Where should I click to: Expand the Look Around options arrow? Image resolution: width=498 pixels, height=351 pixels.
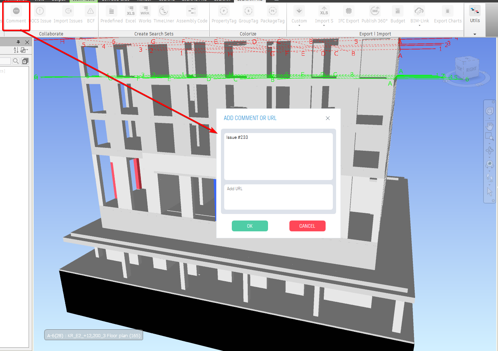coord(490,171)
